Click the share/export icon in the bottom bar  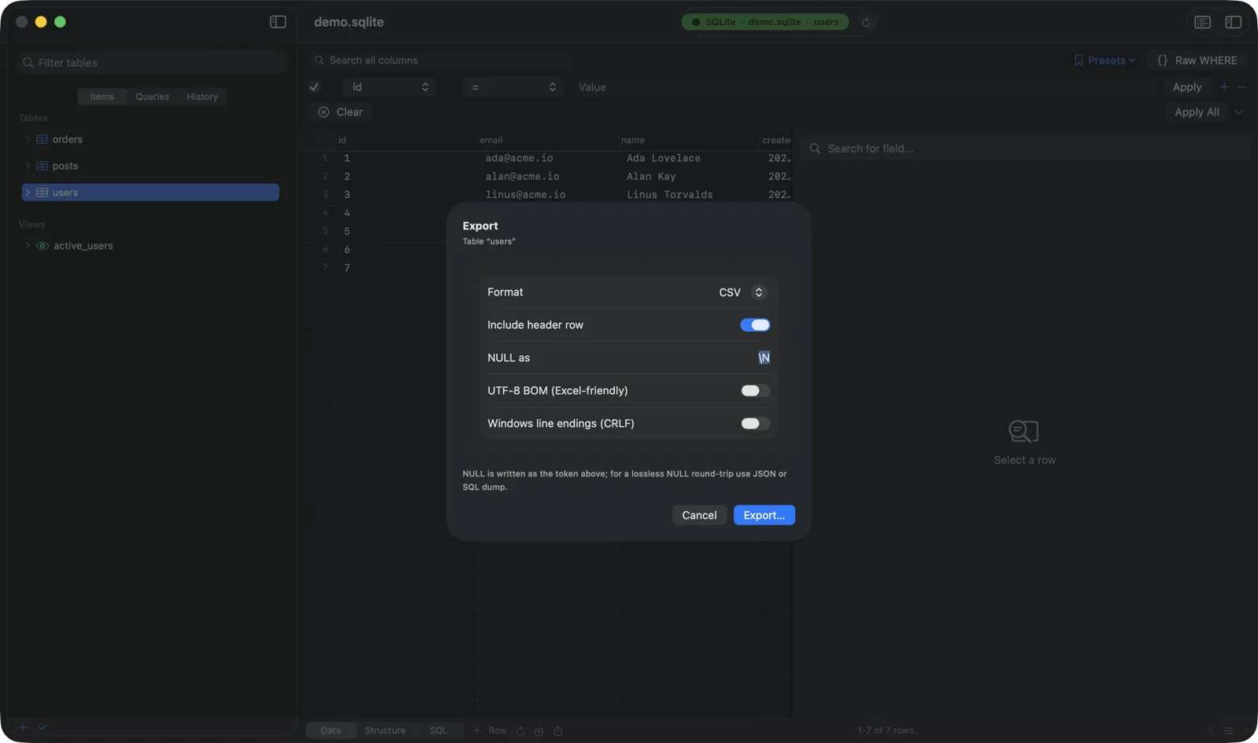558,730
